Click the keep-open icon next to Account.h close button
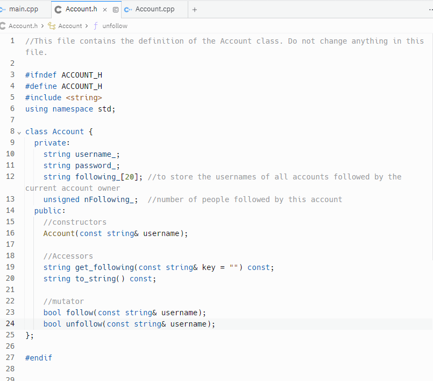The image size is (433, 381). coord(115,9)
